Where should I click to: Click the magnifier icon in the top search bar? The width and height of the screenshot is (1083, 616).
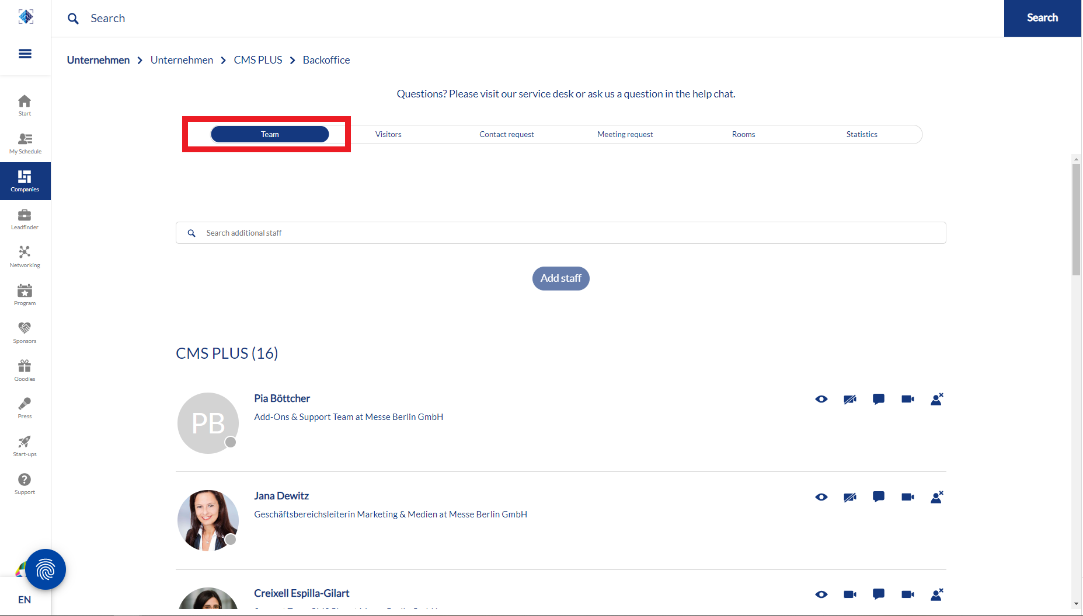(x=73, y=19)
